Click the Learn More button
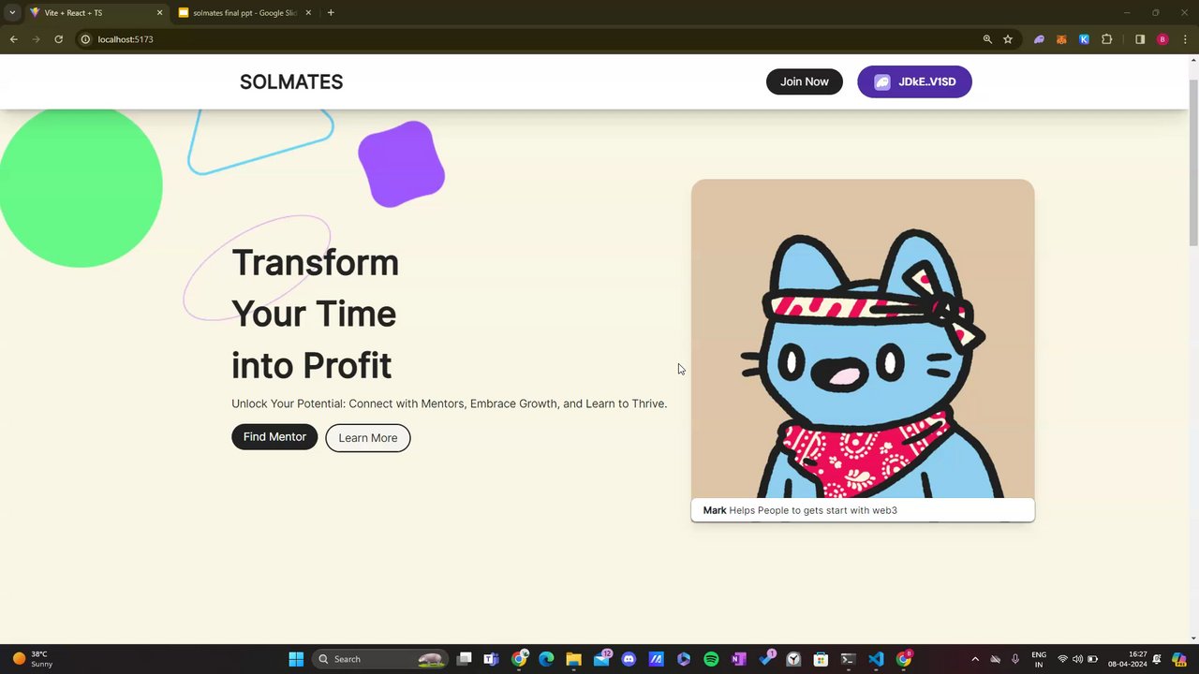Viewport: 1199px width, 674px height. [368, 438]
